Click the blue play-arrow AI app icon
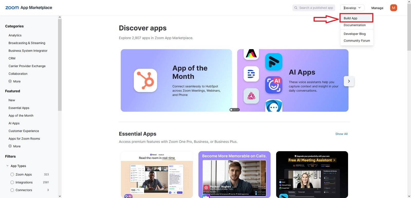 pos(274,62)
